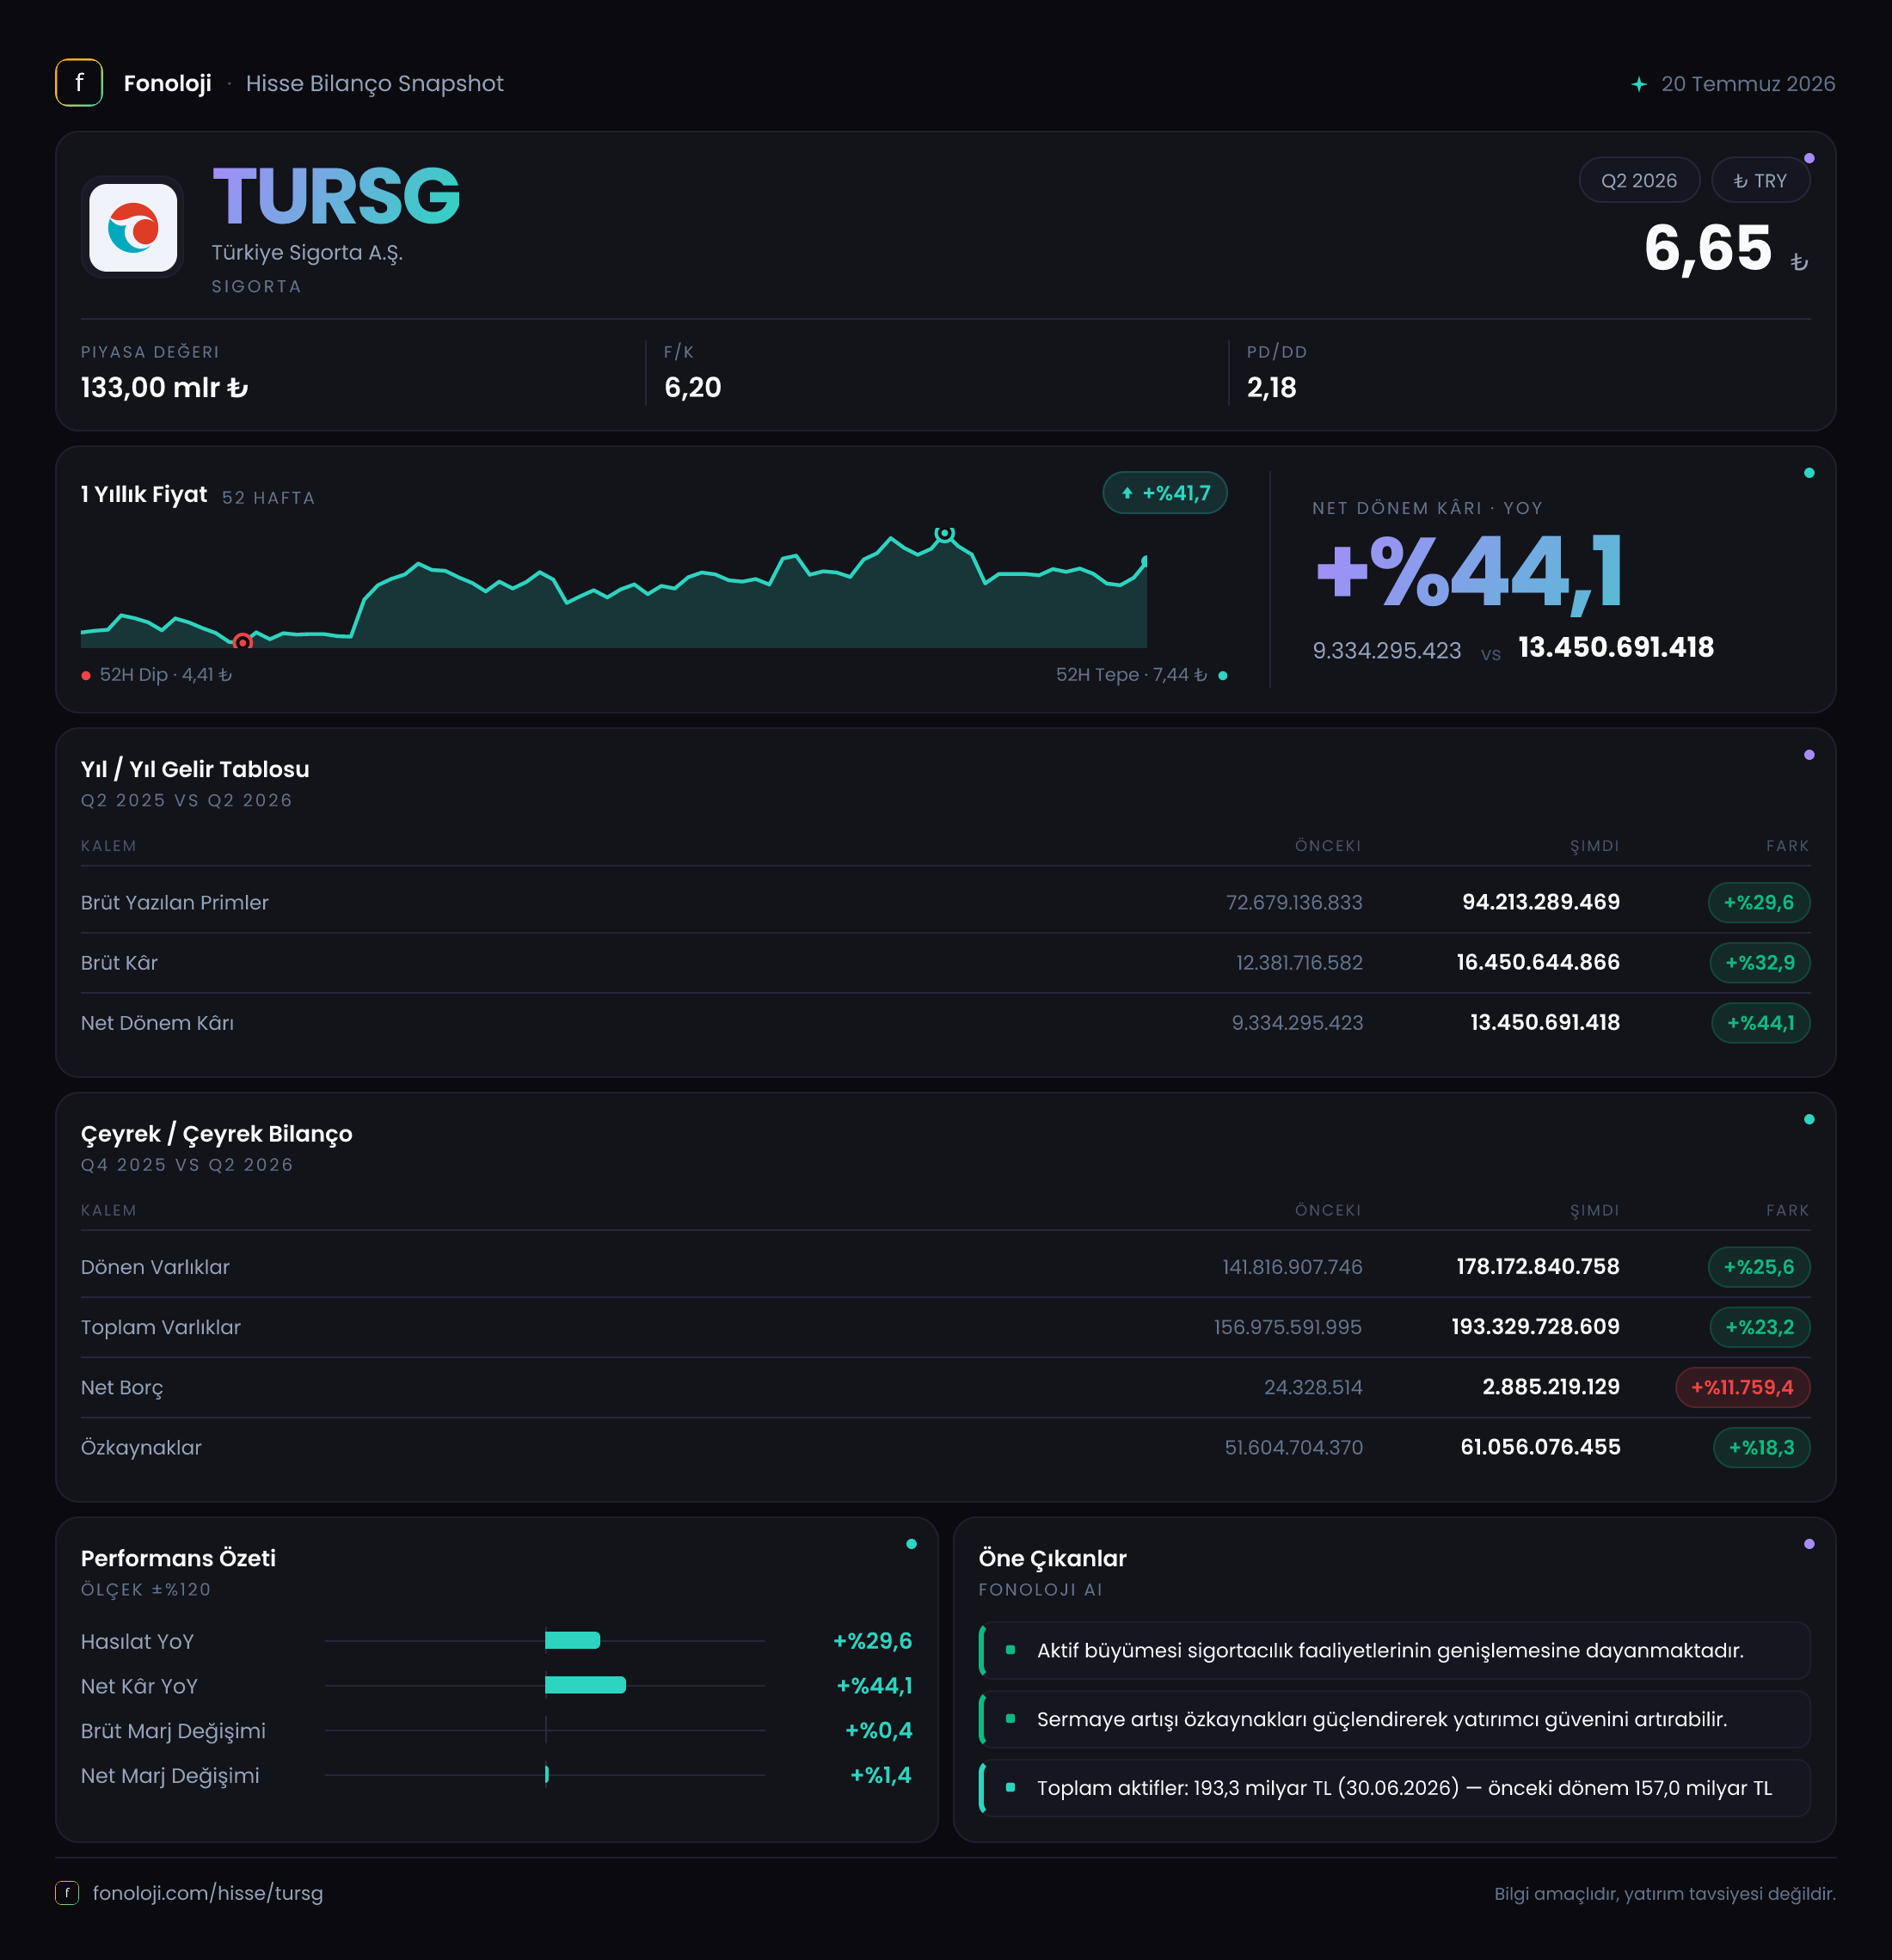Viewport: 1892px width, 1960px height.
Task: Click the Hasılat YoY performance bar
Action: 572,1640
